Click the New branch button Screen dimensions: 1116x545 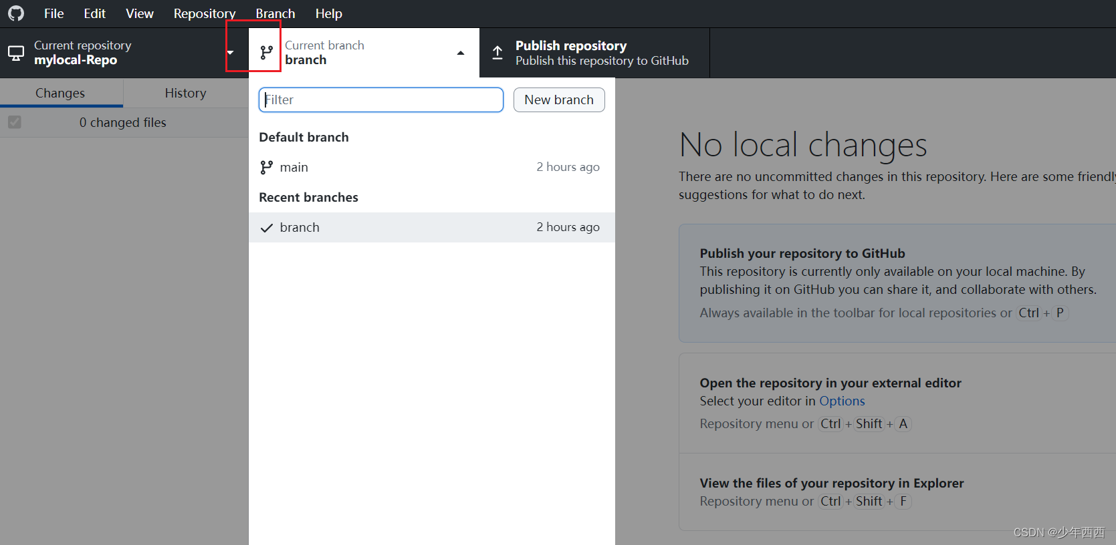click(559, 100)
